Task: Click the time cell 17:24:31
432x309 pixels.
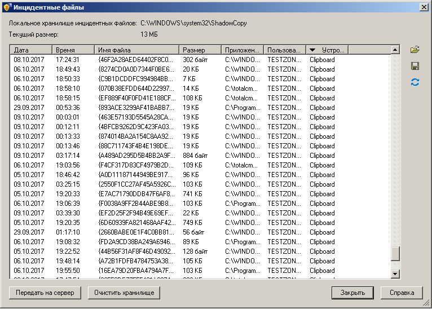Action: point(68,60)
